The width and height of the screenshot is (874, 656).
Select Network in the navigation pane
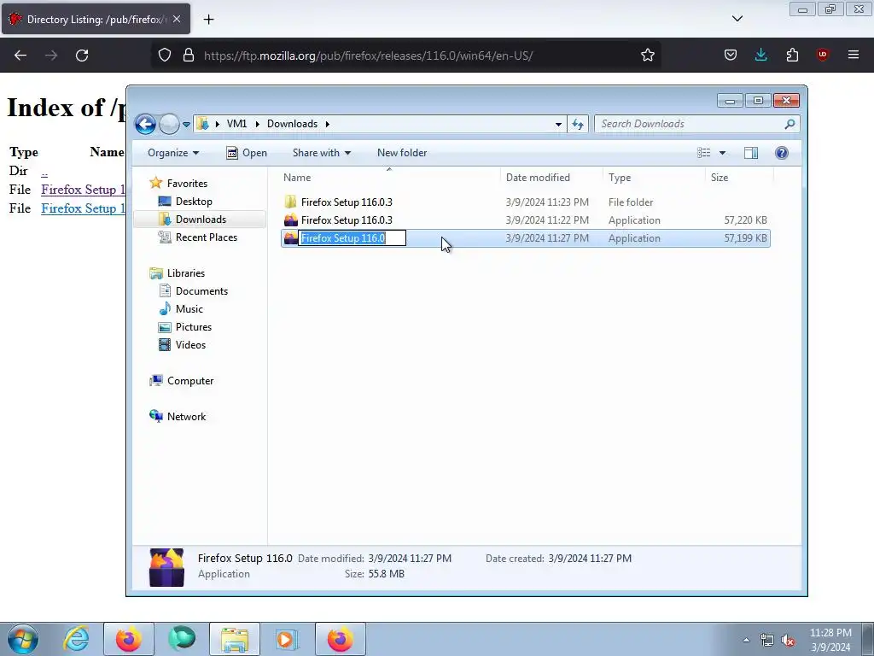(186, 417)
